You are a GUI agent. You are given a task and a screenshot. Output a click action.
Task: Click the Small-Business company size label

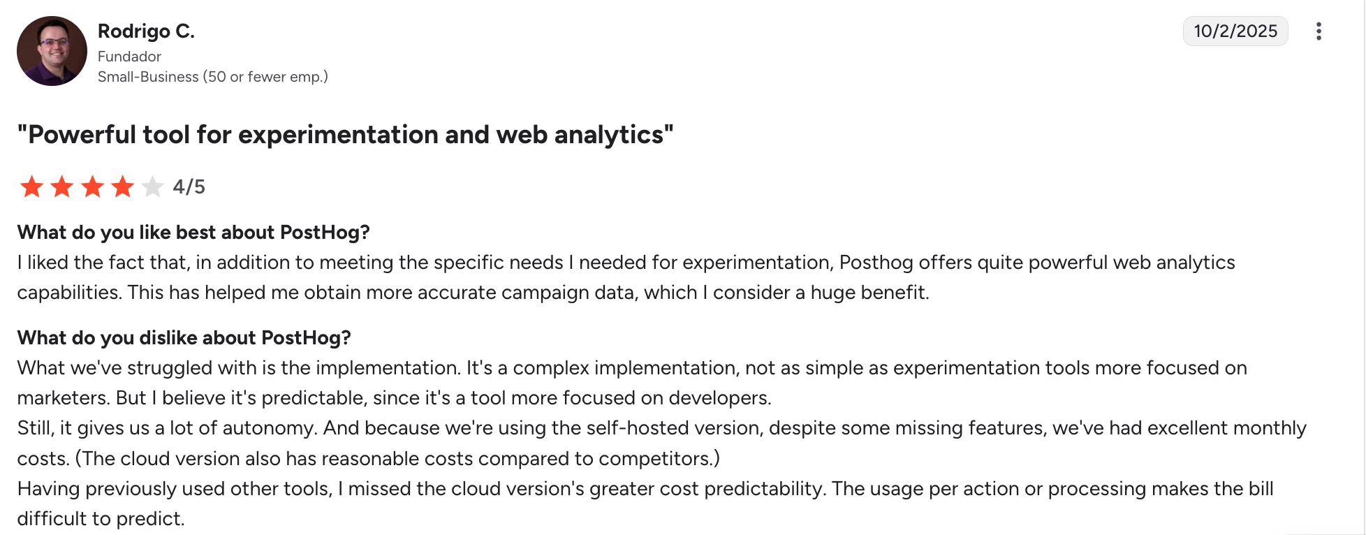[212, 77]
